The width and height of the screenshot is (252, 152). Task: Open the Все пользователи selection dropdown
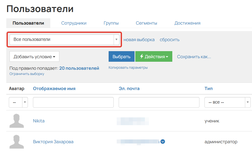point(63,39)
